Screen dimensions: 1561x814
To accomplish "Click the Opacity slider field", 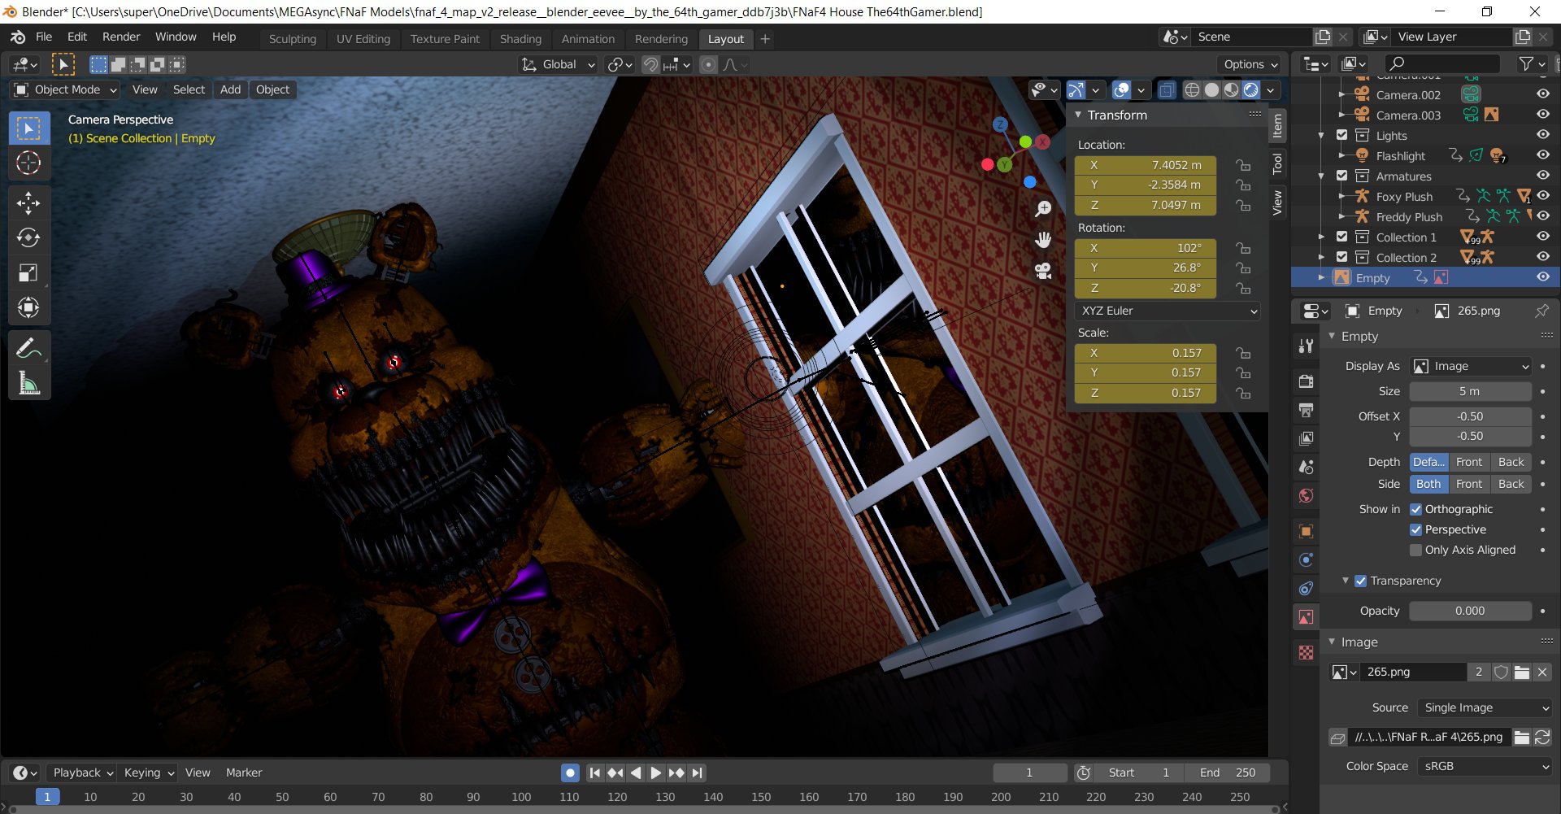I will click(1470, 611).
